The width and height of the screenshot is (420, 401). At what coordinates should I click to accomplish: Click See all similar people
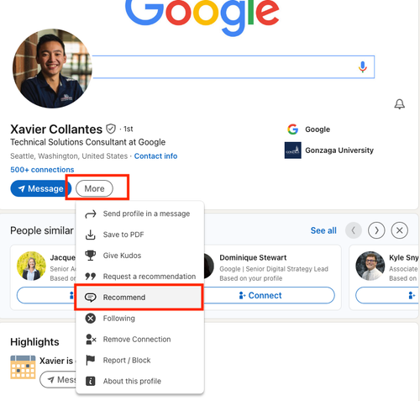(x=323, y=230)
